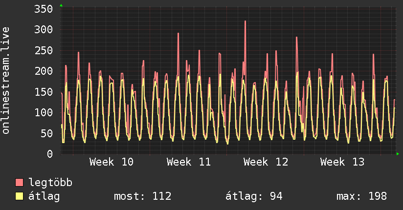Click the "átlag: 94" statistic

pos(254,197)
